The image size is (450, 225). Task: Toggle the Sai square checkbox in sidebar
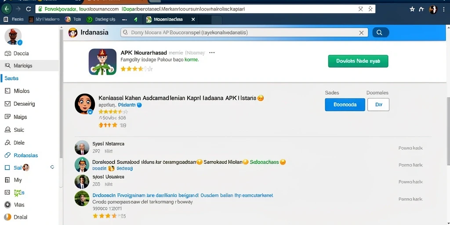[8, 167]
